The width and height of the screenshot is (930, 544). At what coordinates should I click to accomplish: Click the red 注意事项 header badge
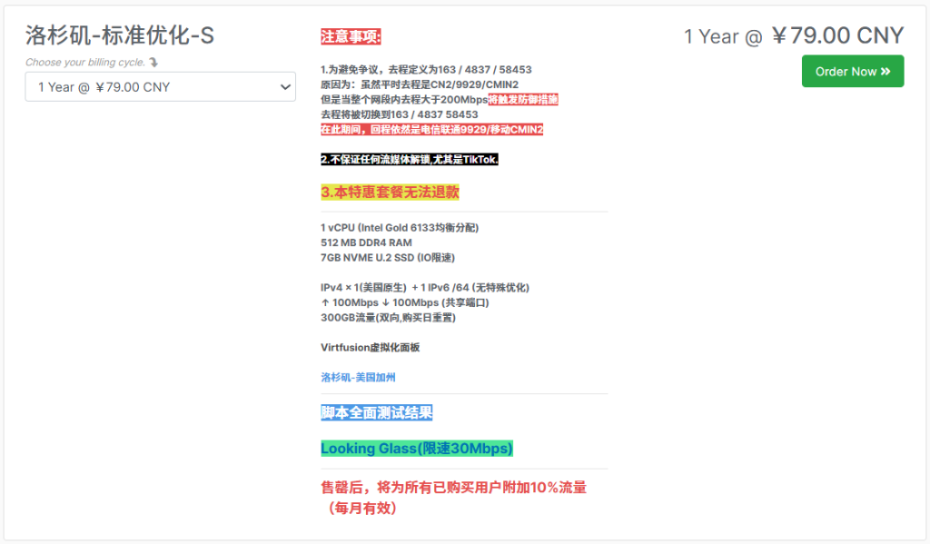[351, 37]
